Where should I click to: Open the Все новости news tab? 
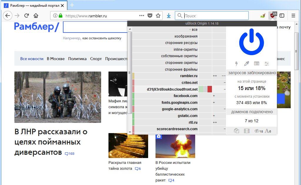coord(32,59)
